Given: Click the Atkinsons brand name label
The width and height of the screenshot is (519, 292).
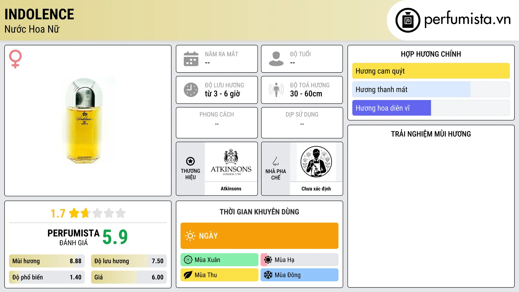Looking at the screenshot, I should [x=231, y=189].
